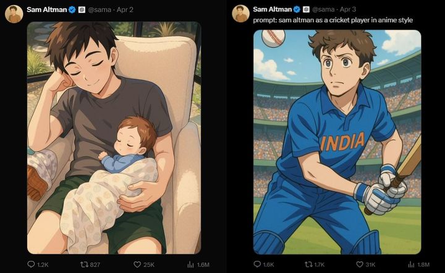Click the verified badge on the Apr 3 tweet
445x273 pixels.
[297, 9]
